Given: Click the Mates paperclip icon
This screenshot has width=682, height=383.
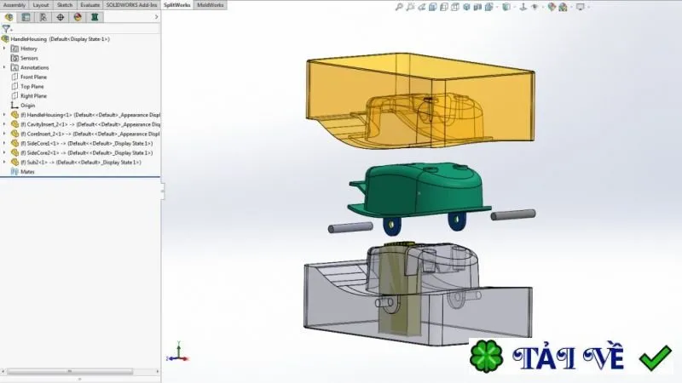Looking at the screenshot, I should (x=14, y=172).
